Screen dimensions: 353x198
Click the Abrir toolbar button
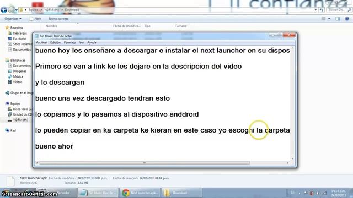[x=35, y=19]
